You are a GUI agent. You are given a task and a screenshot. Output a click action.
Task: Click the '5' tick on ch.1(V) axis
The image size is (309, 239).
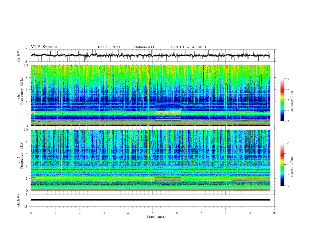27,49
